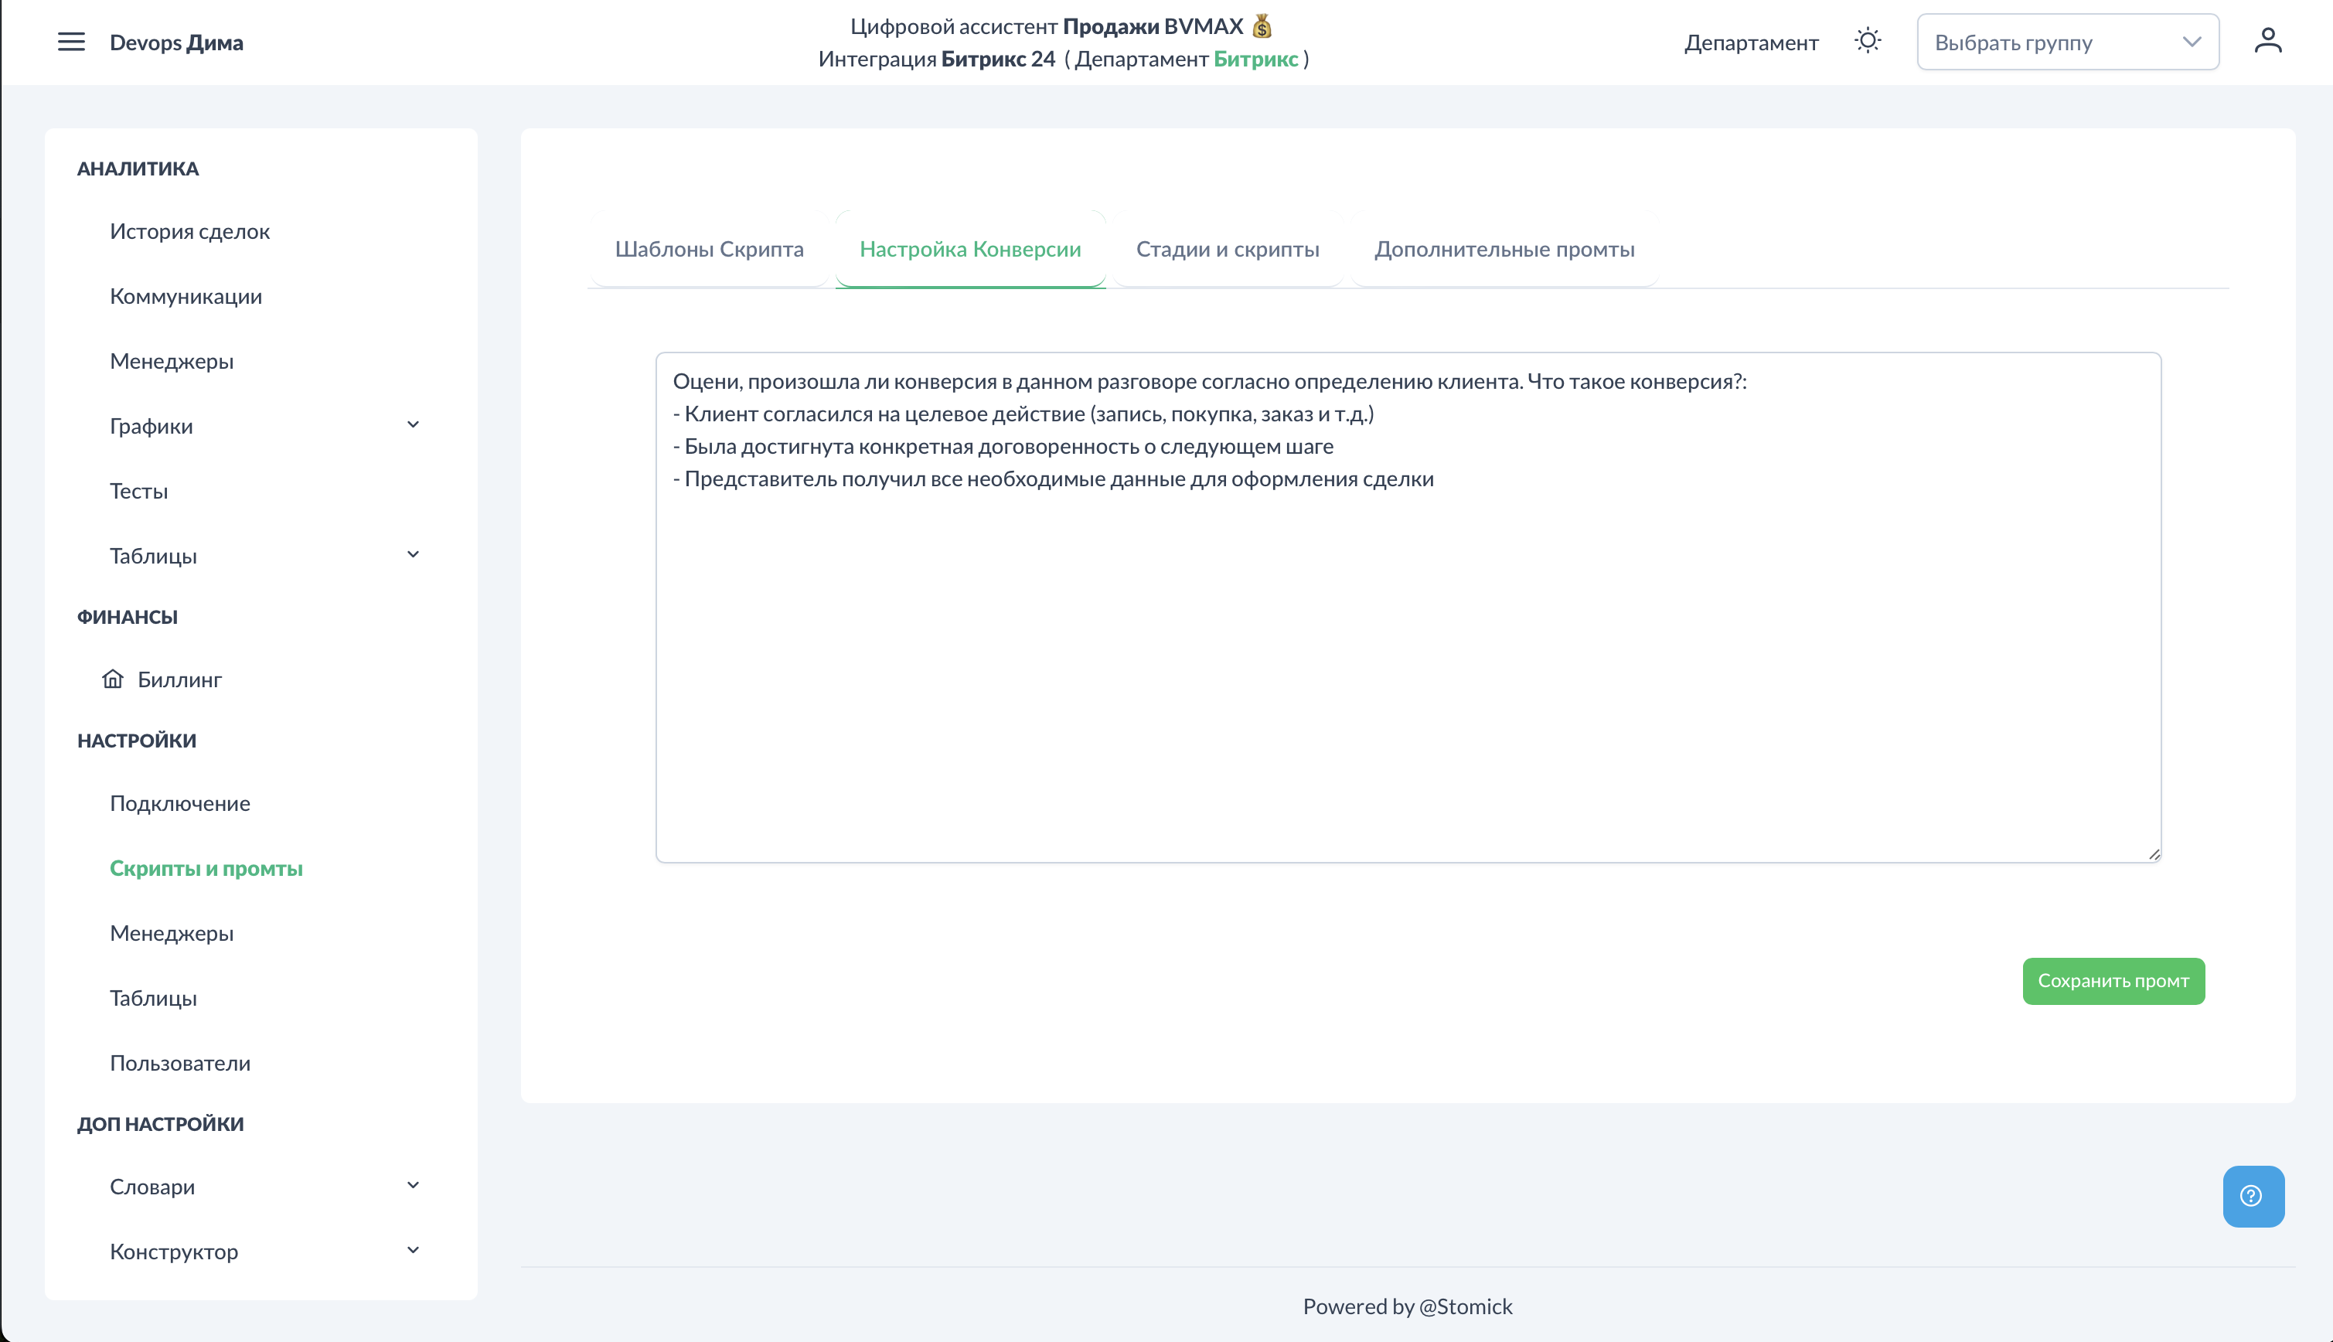Open the hamburger sidebar menu
Viewport: 2333px width, 1342px height.
(x=71, y=42)
